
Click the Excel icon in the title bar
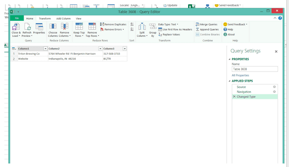tap(12, 12)
